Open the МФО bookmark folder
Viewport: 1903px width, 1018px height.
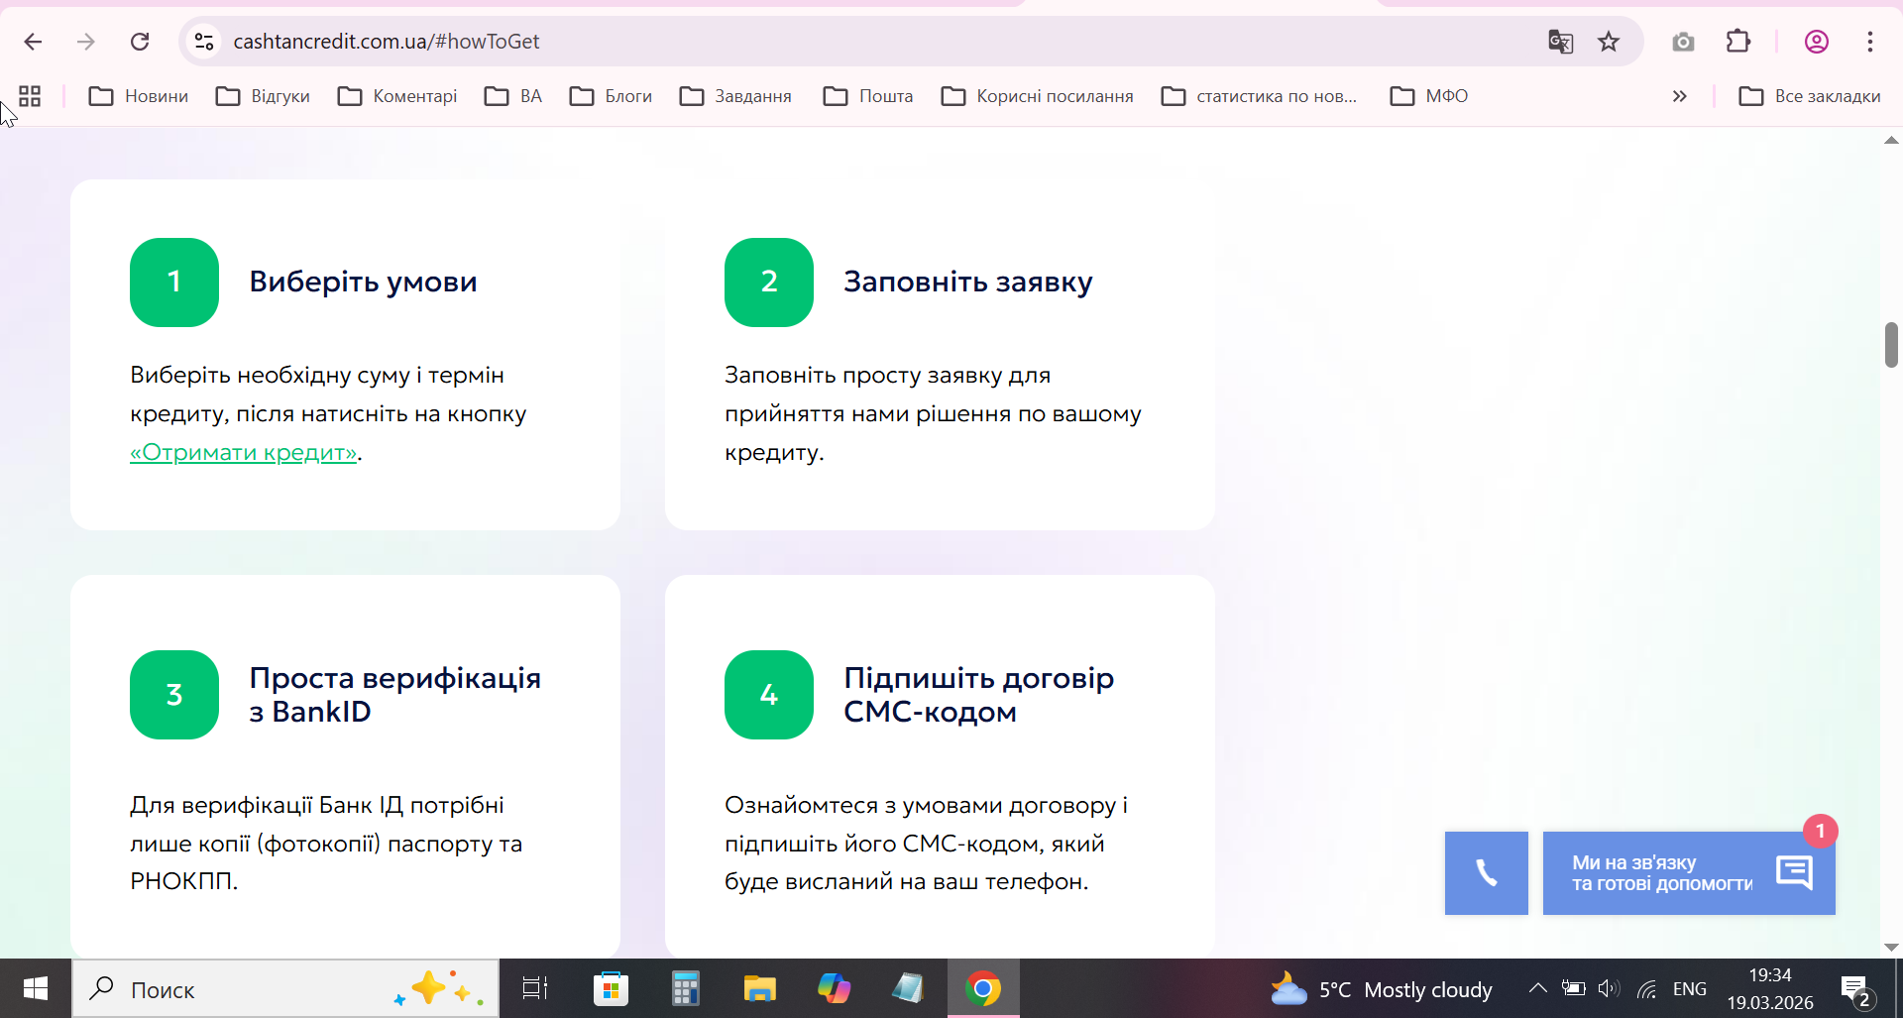click(x=1429, y=96)
